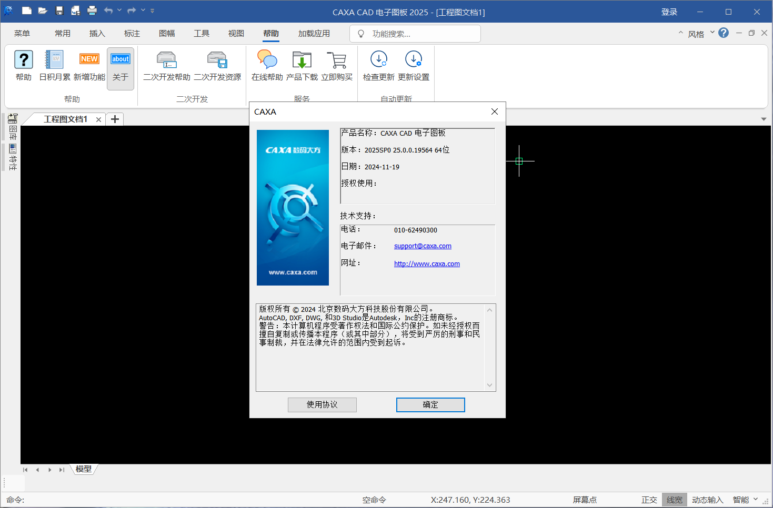The image size is (773, 508).
Task: Open a file with the folder toolbar icon
Action: pos(43,11)
